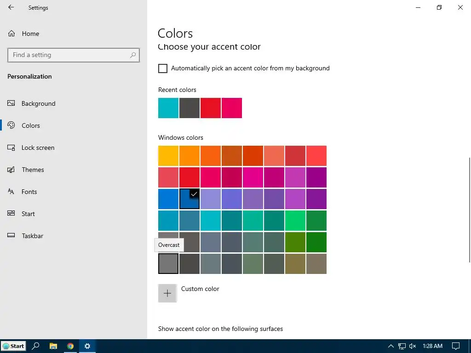Launch Google Chrome from taskbar
This screenshot has width=471, height=353.
[70, 346]
